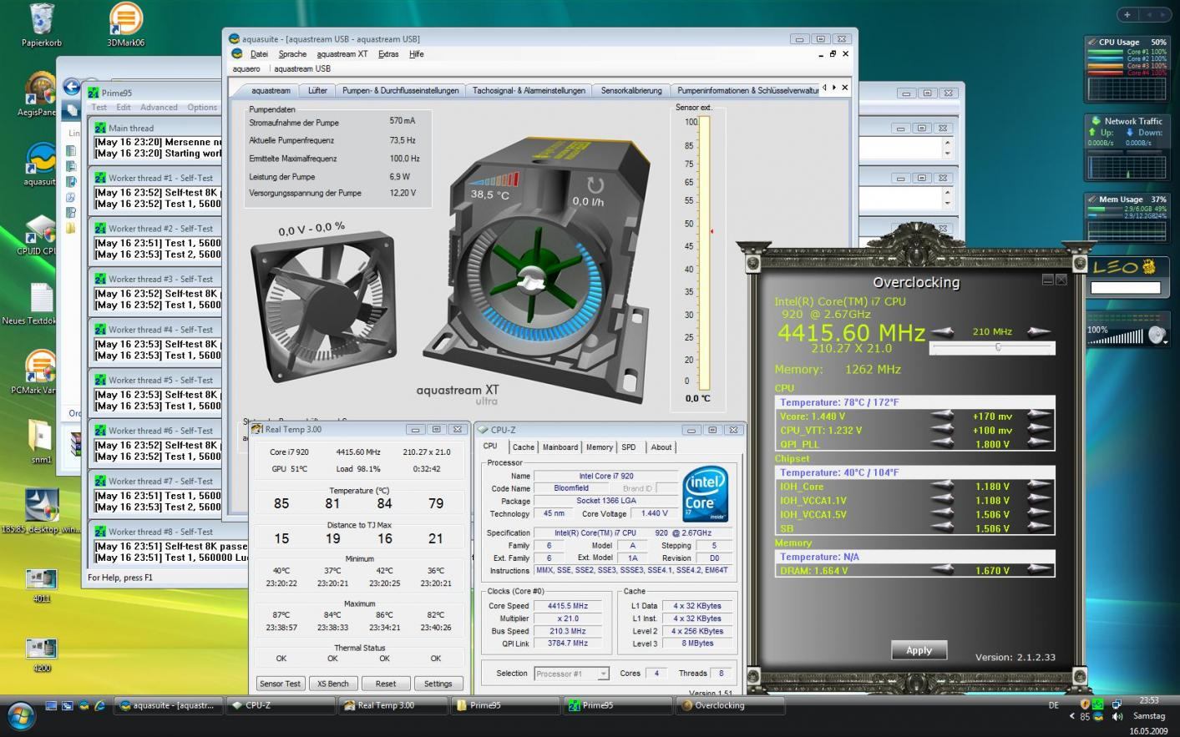Screen dimensions: 1180x737
Task: Open the 4011 desktop image file
Action: point(41,586)
